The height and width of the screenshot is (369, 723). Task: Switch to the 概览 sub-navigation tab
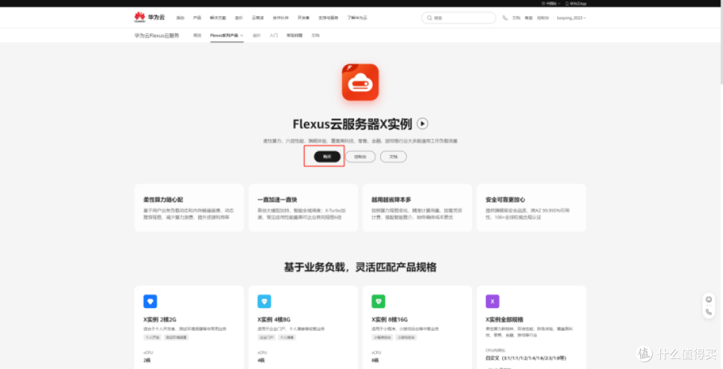[197, 35]
